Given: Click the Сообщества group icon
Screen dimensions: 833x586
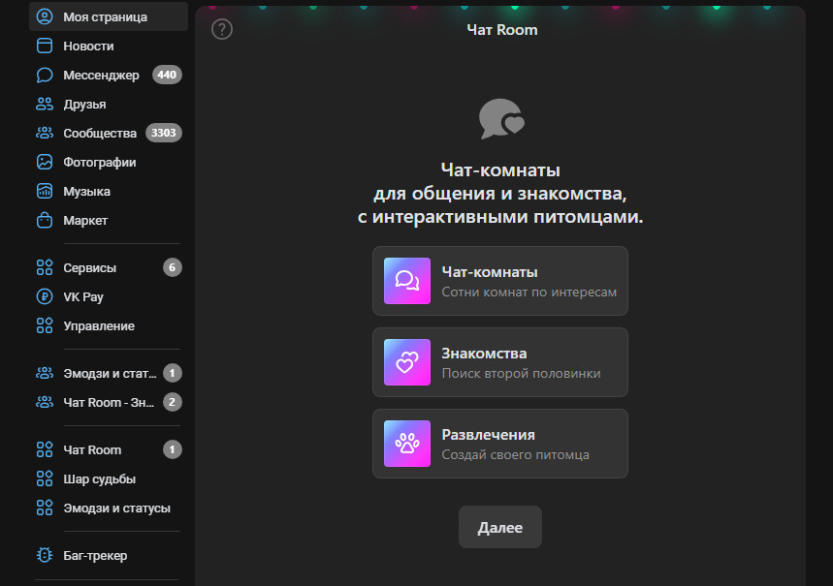Looking at the screenshot, I should (45, 133).
